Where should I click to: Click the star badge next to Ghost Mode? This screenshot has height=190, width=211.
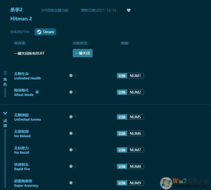point(37,92)
